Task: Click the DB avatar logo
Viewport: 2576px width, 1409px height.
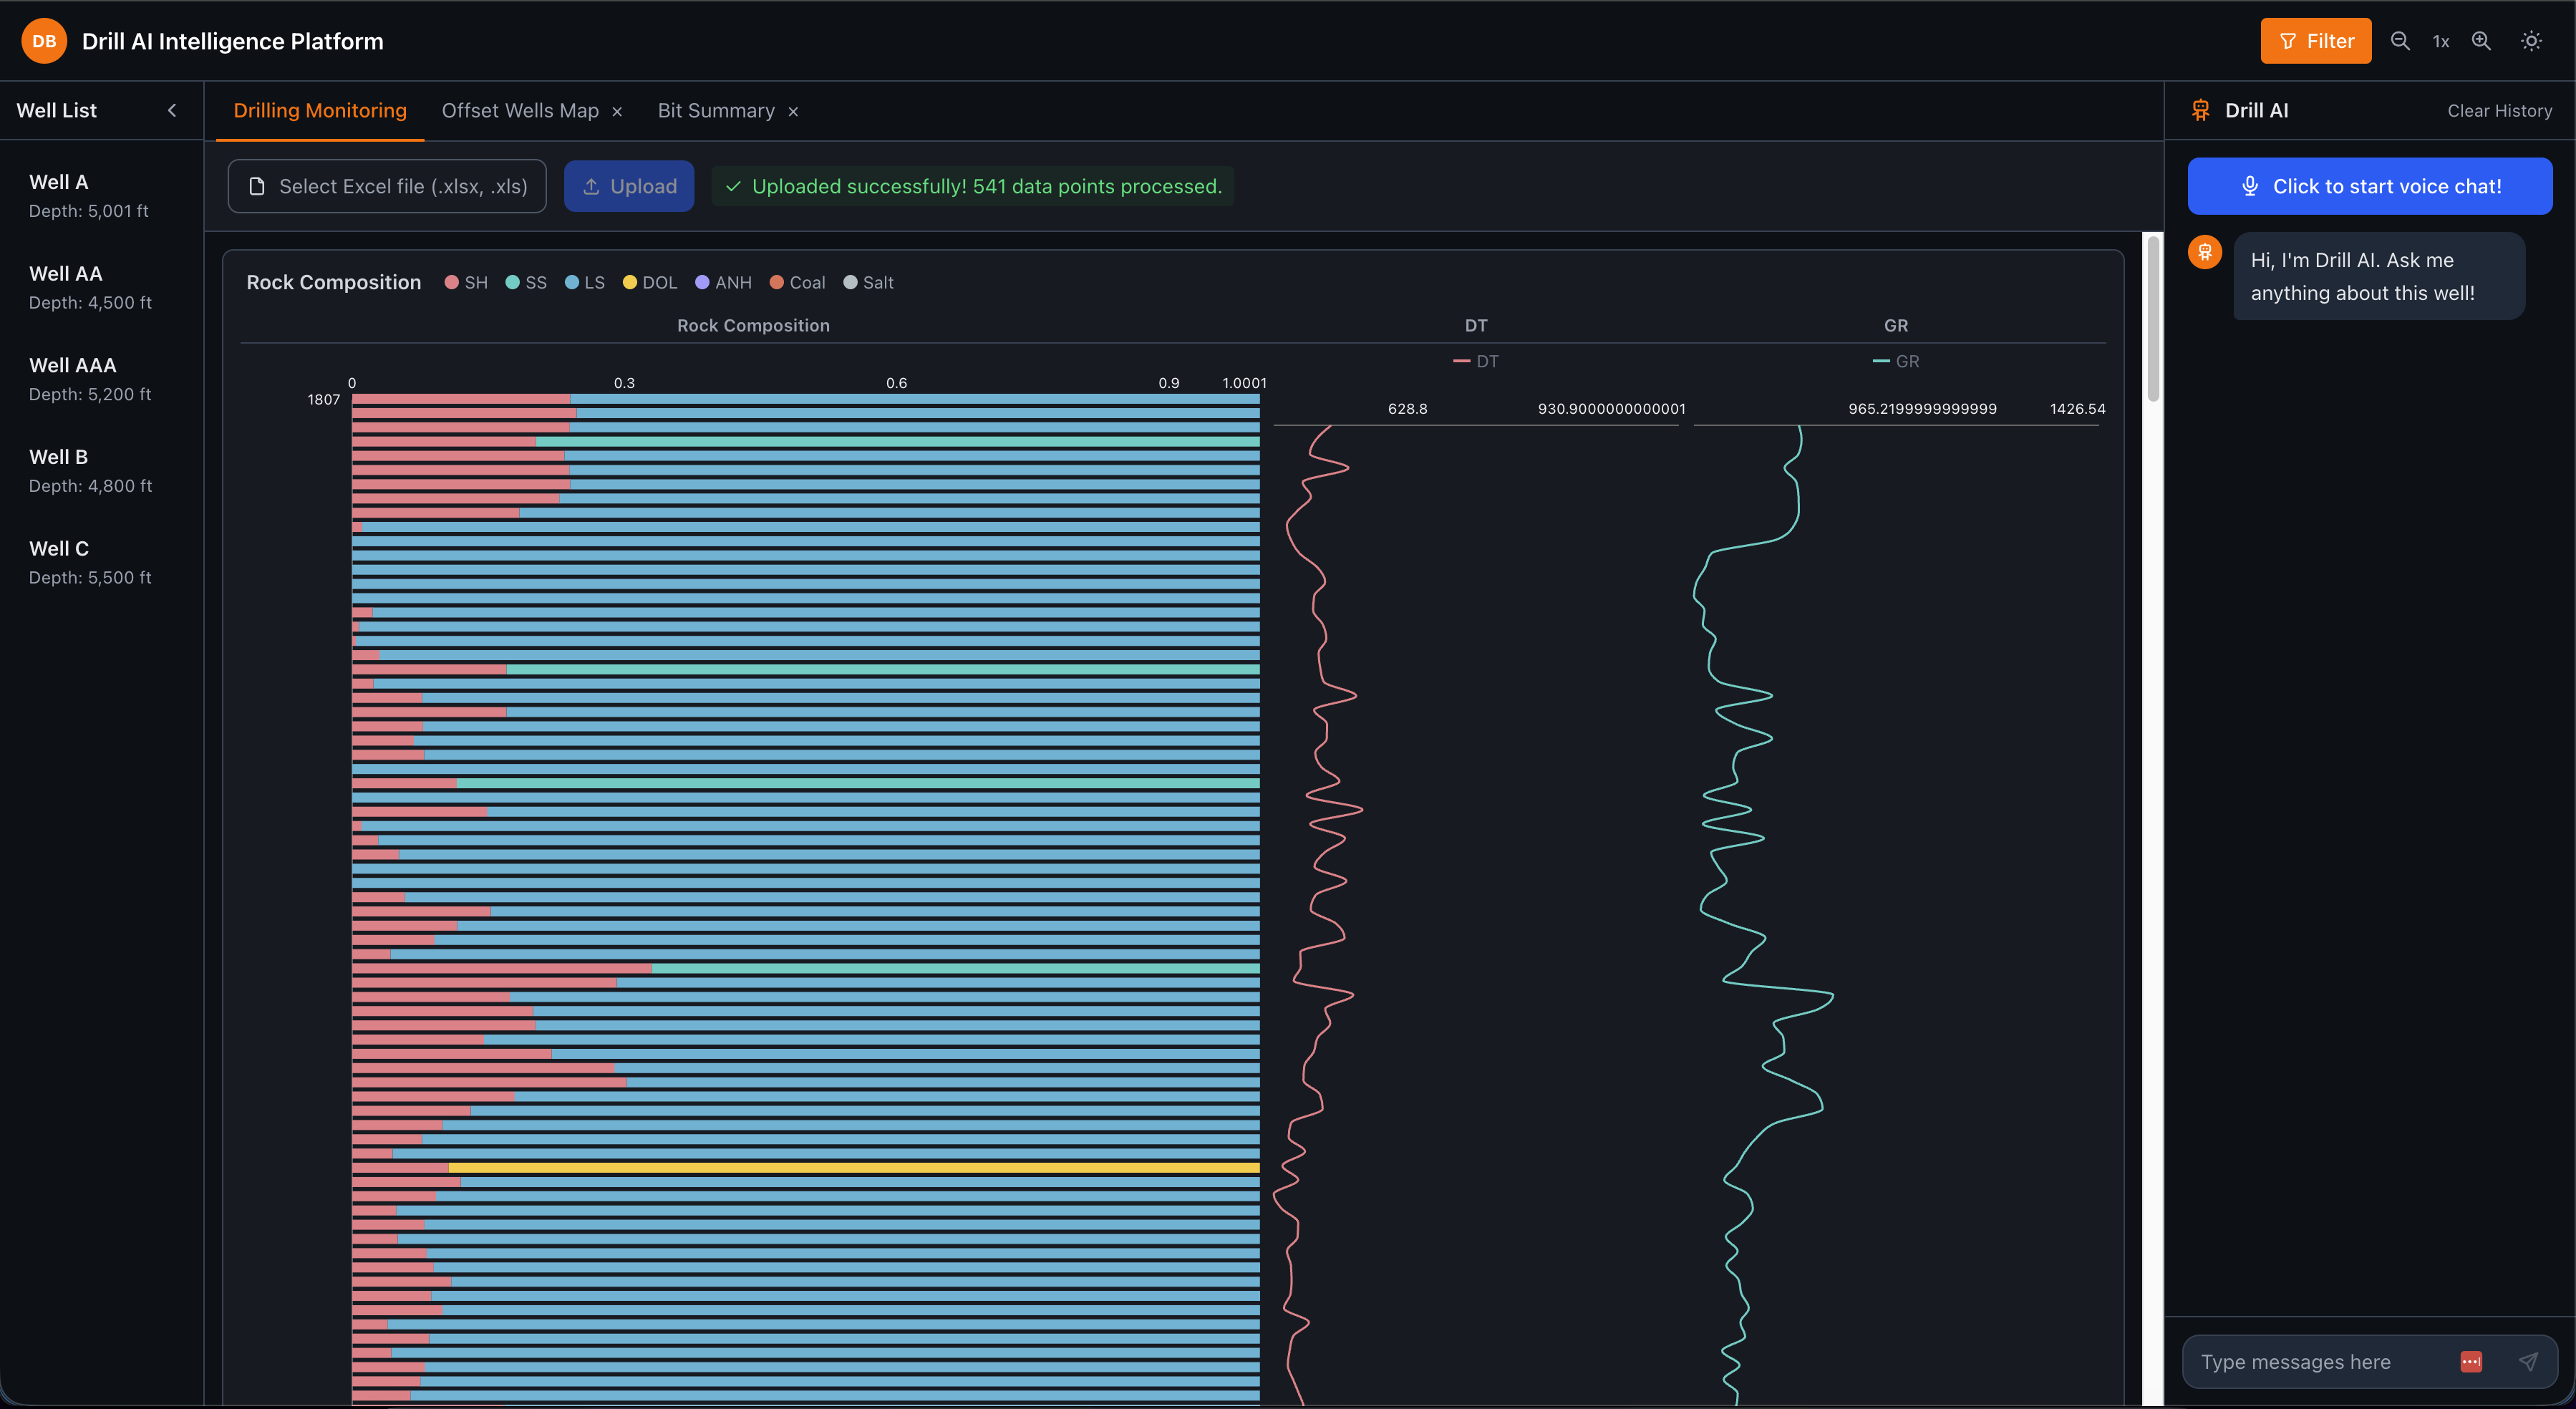Action: coord(44,41)
